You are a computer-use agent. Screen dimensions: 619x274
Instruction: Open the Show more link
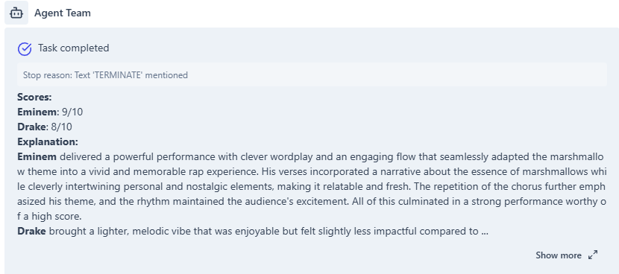pyautogui.click(x=558, y=255)
